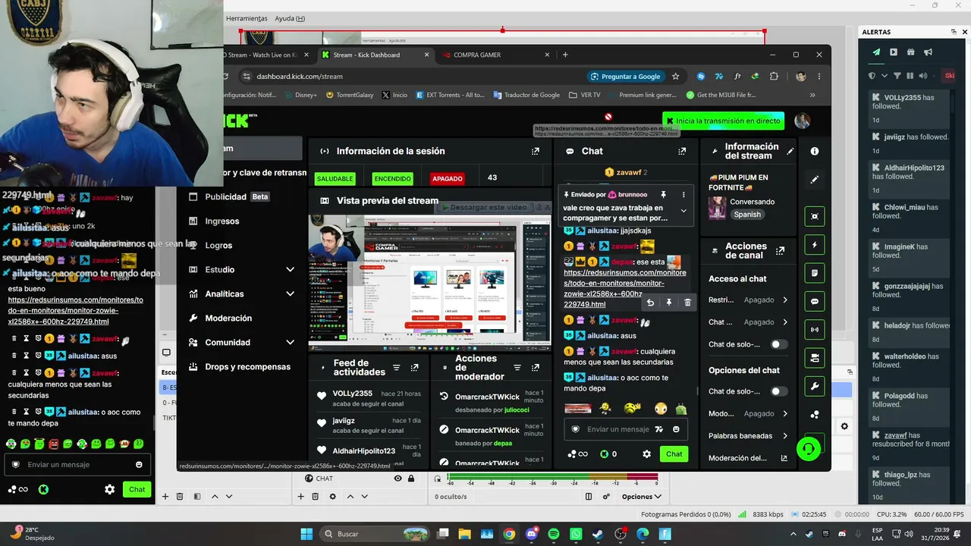The width and height of the screenshot is (971, 546).
Task: Open Discord from the Windows taskbar
Action: [532, 534]
